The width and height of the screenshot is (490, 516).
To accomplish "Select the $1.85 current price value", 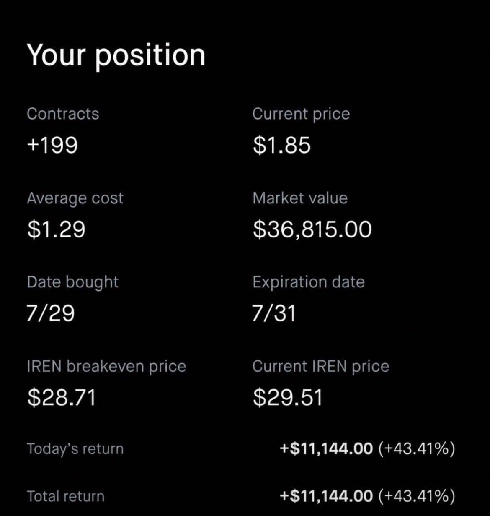I will (281, 145).
